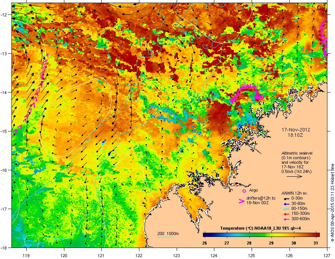Click the '(0.1m contours)' legend line
335x259 pixels.
point(296,158)
